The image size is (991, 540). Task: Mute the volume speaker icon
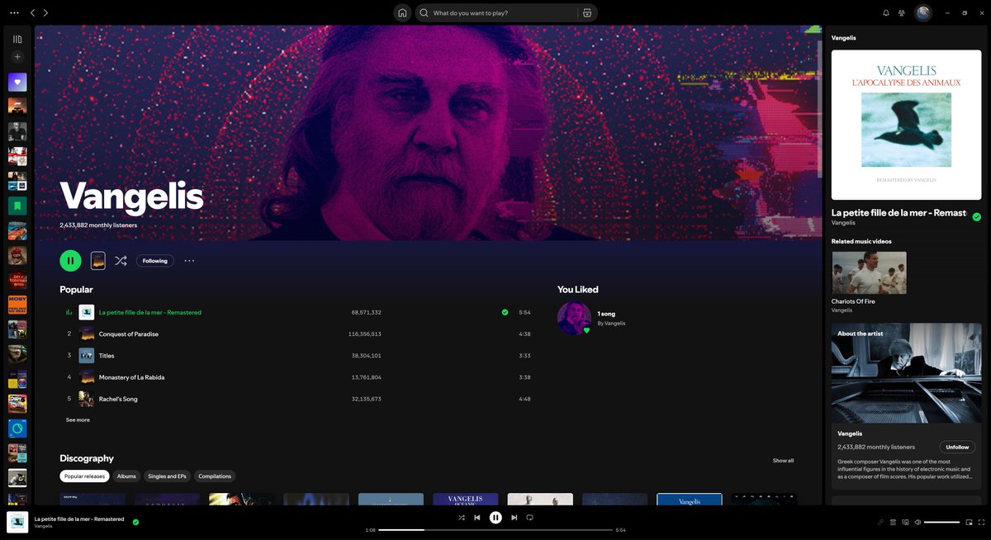coord(918,522)
